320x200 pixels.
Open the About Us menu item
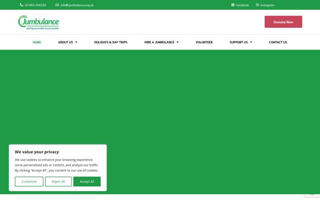[x=65, y=42]
